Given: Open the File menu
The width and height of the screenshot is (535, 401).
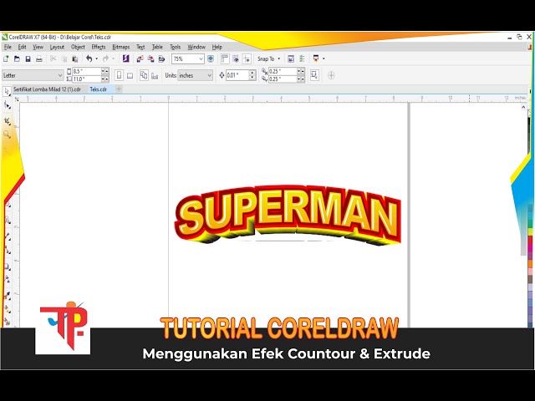Looking at the screenshot, I should pyautogui.click(x=8, y=47).
